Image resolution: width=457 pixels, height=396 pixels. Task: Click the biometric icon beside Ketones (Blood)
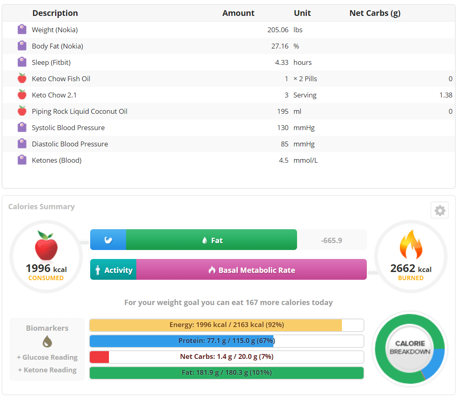coord(22,160)
